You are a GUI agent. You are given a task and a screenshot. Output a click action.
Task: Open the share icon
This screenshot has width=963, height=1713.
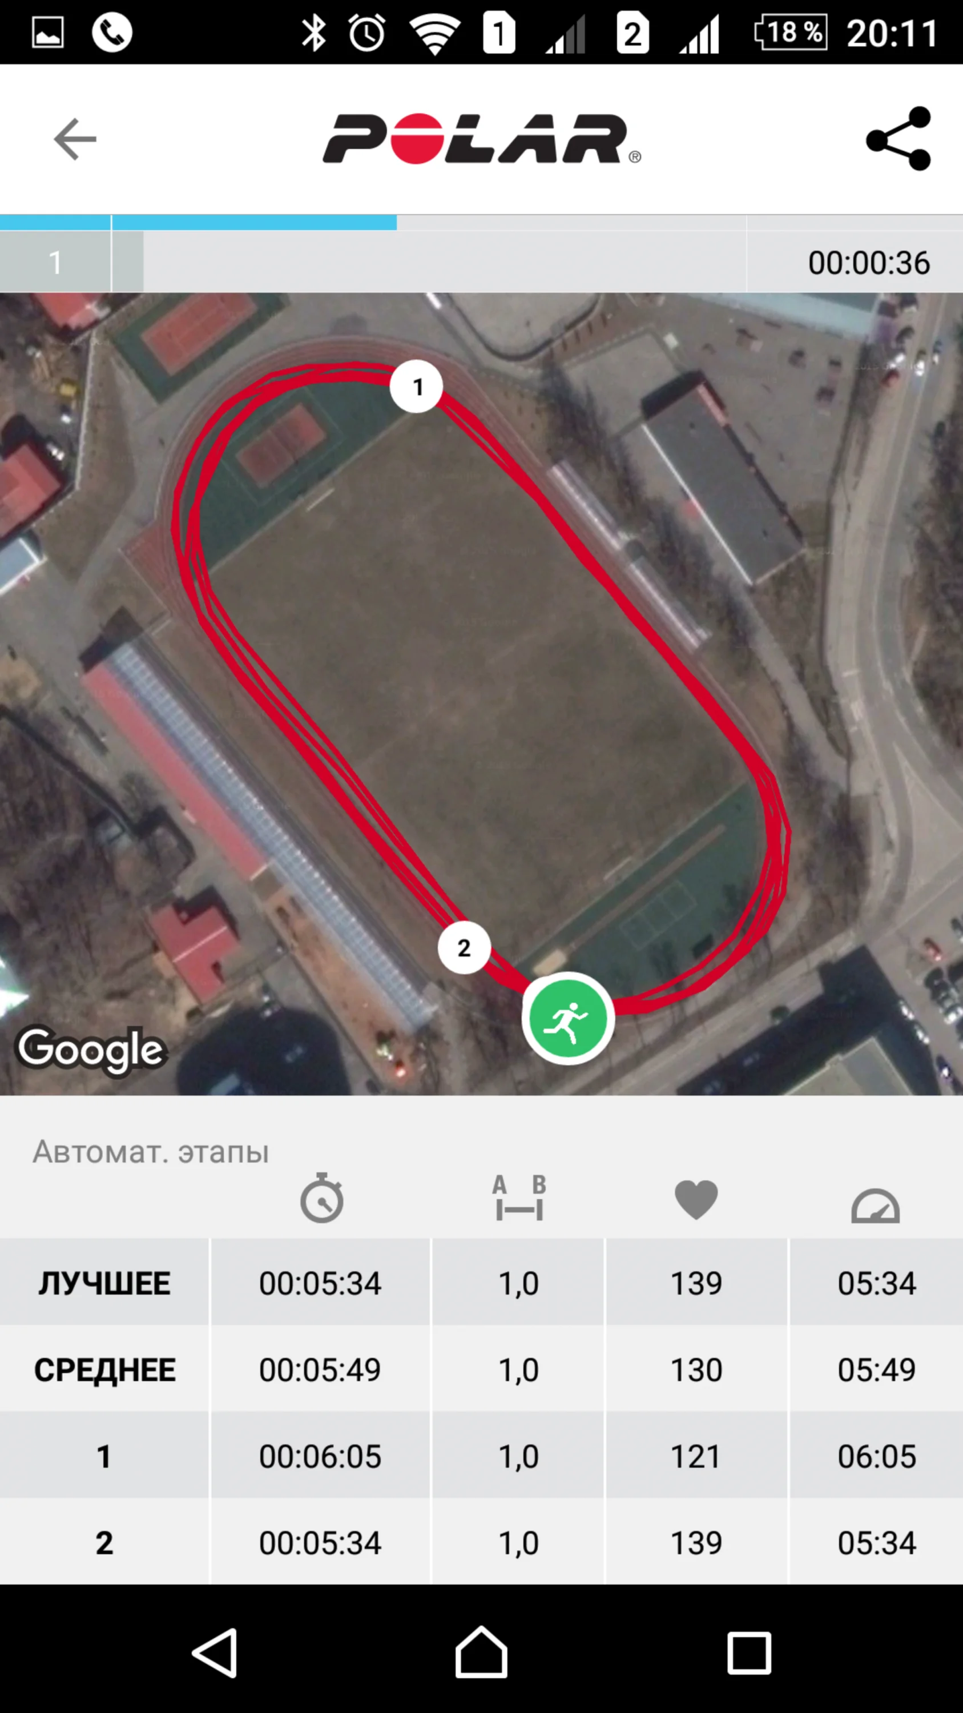click(898, 138)
